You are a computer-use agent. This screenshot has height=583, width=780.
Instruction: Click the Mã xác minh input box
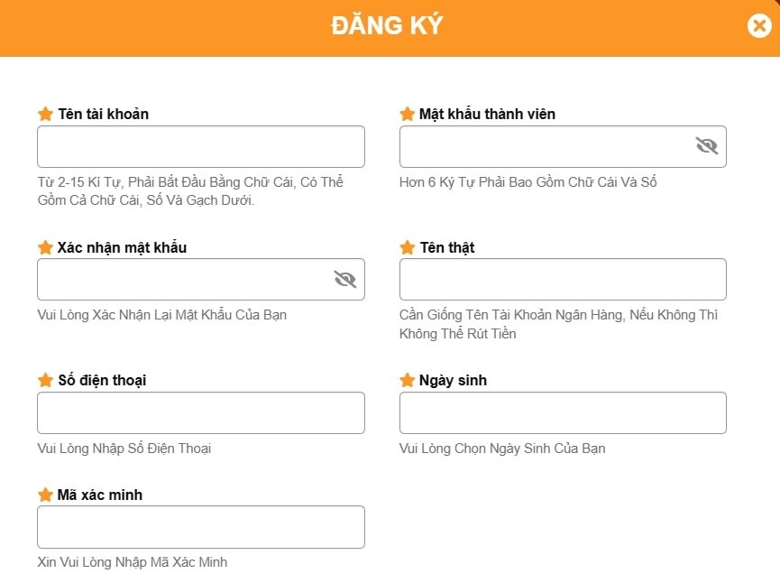coord(200,527)
